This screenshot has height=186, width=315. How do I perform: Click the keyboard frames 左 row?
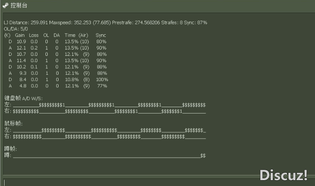pos(105,105)
